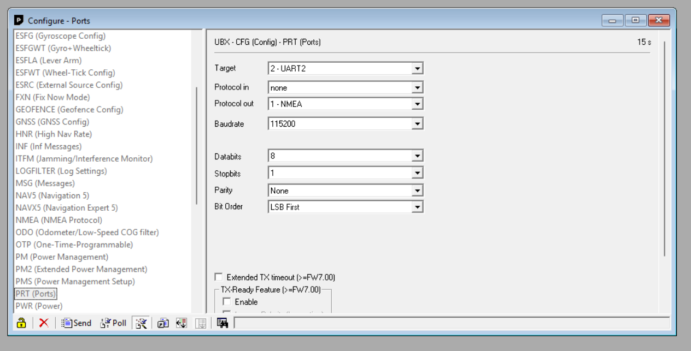
Task: Open the Target UART2 dropdown
Action: point(417,69)
